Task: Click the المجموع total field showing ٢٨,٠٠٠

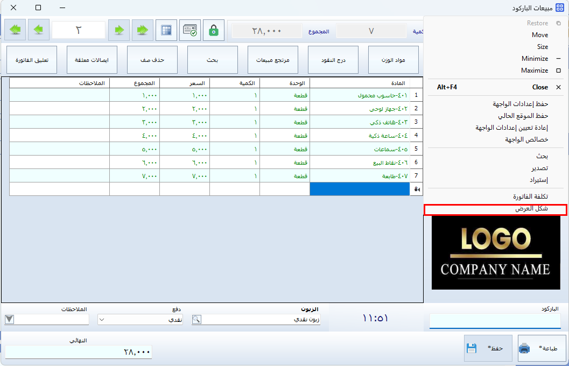Action: click(266, 31)
